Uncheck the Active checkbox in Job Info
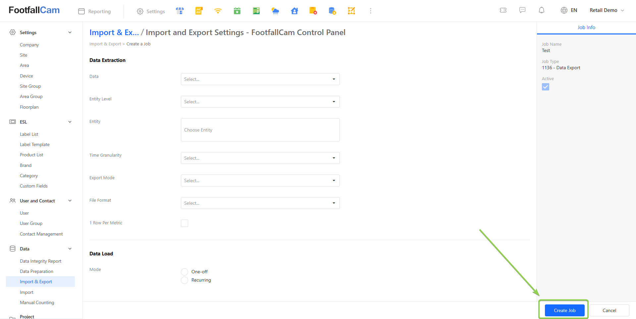The image size is (636, 319). pyautogui.click(x=546, y=87)
